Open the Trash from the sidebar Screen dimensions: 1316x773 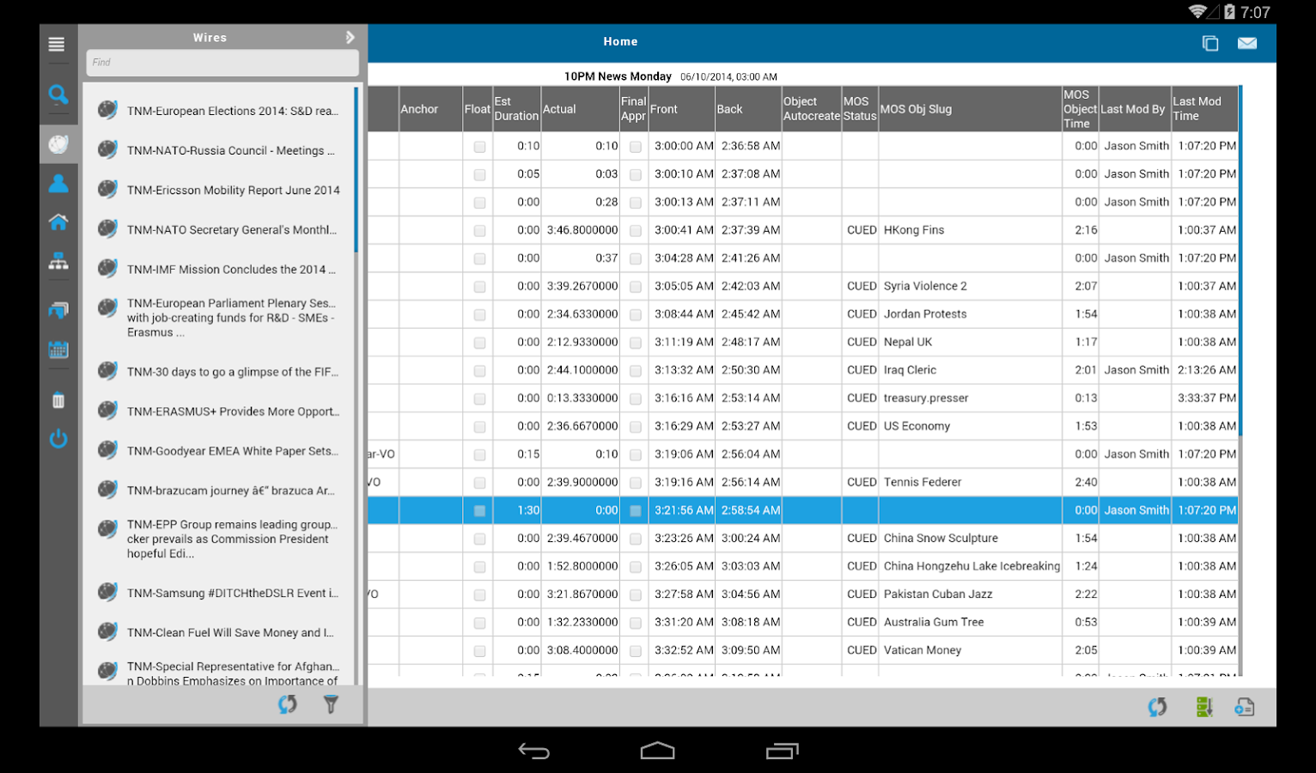click(58, 399)
